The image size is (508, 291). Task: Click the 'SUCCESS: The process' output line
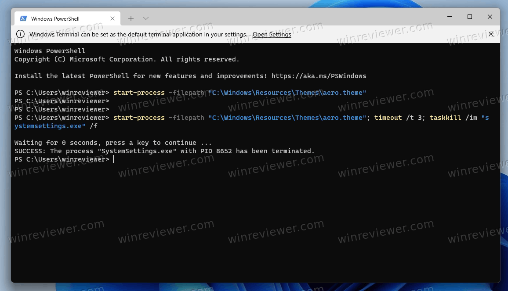[x=164, y=151]
